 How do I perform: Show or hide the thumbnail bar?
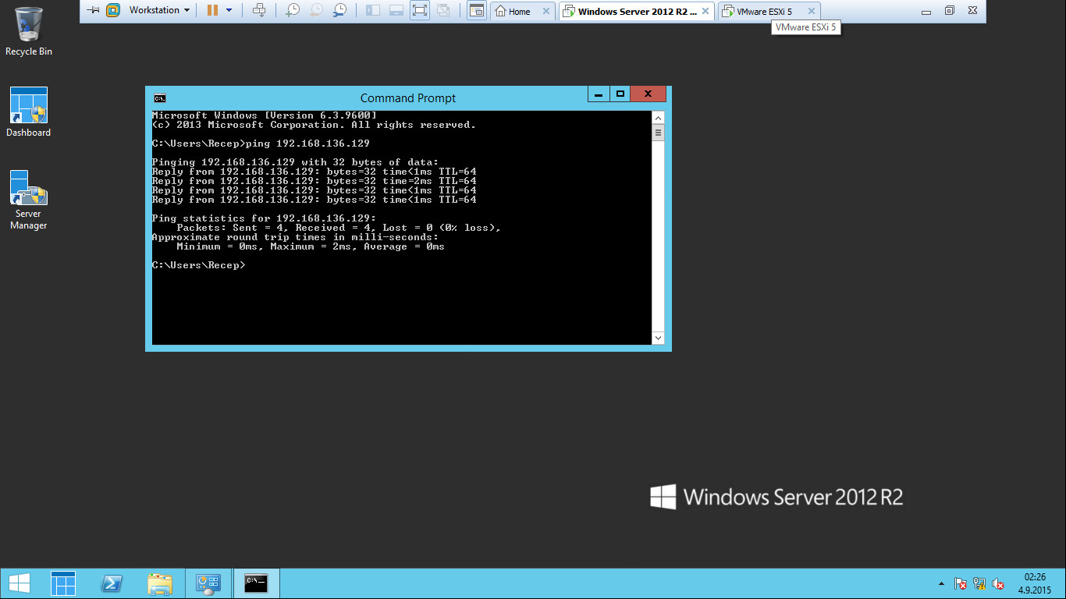point(396,10)
